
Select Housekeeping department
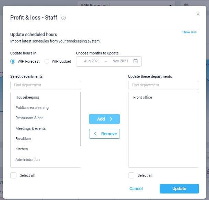point(27,97)
